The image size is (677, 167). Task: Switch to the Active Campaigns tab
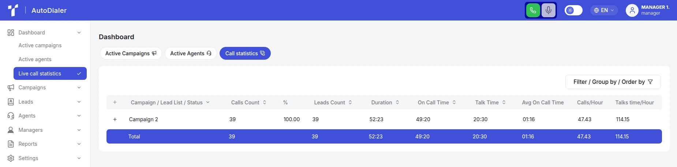(131, 53)
